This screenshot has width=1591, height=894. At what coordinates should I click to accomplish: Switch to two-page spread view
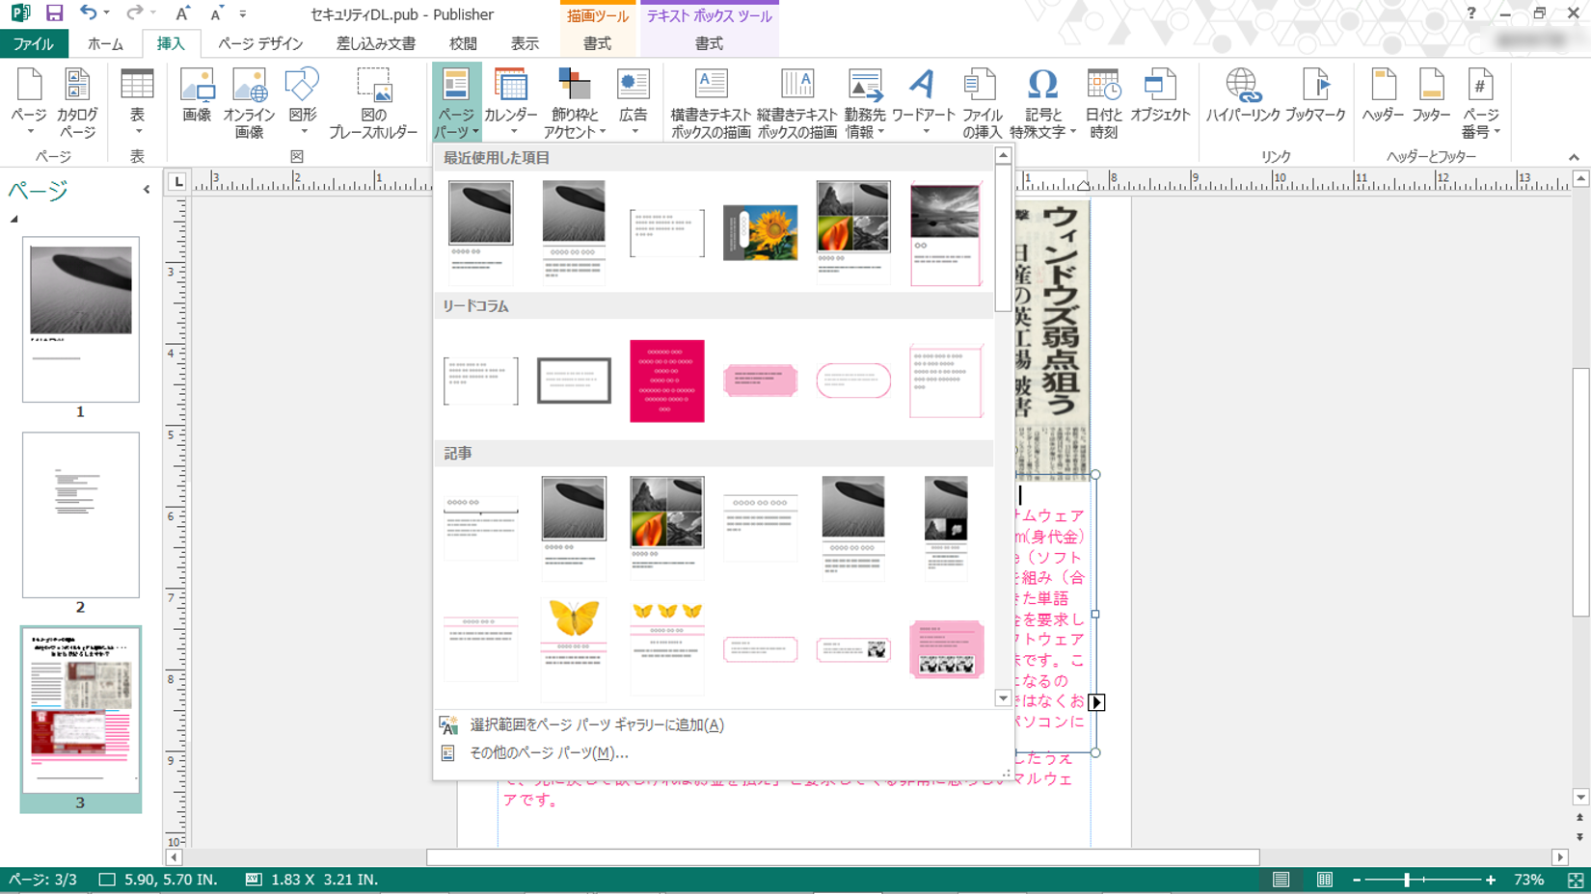tap(1325, 880)
